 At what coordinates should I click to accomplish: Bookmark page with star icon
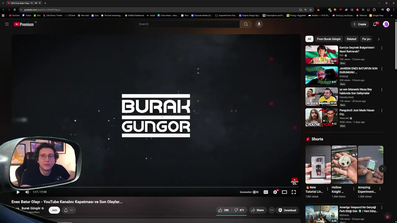(310, 10)
